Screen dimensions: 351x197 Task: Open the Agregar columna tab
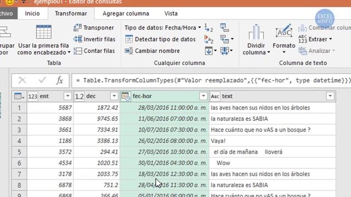(x=126, y=13)
